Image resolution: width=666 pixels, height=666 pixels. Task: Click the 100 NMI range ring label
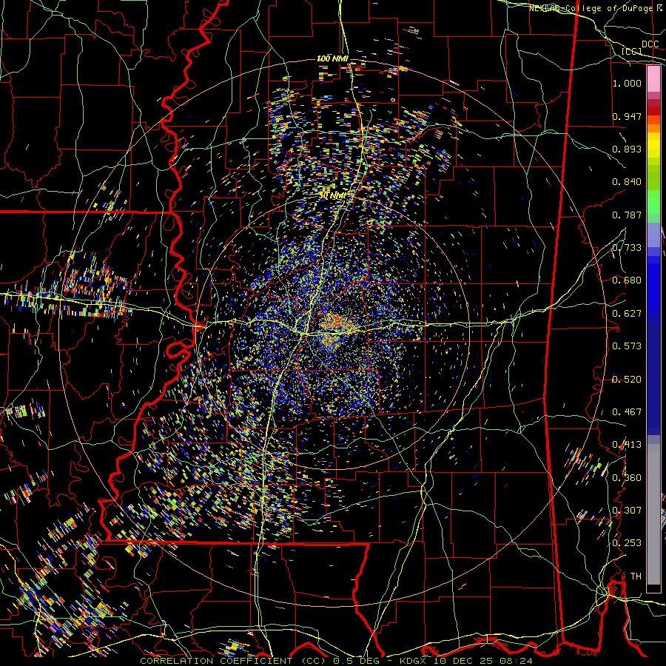(332, 58)
